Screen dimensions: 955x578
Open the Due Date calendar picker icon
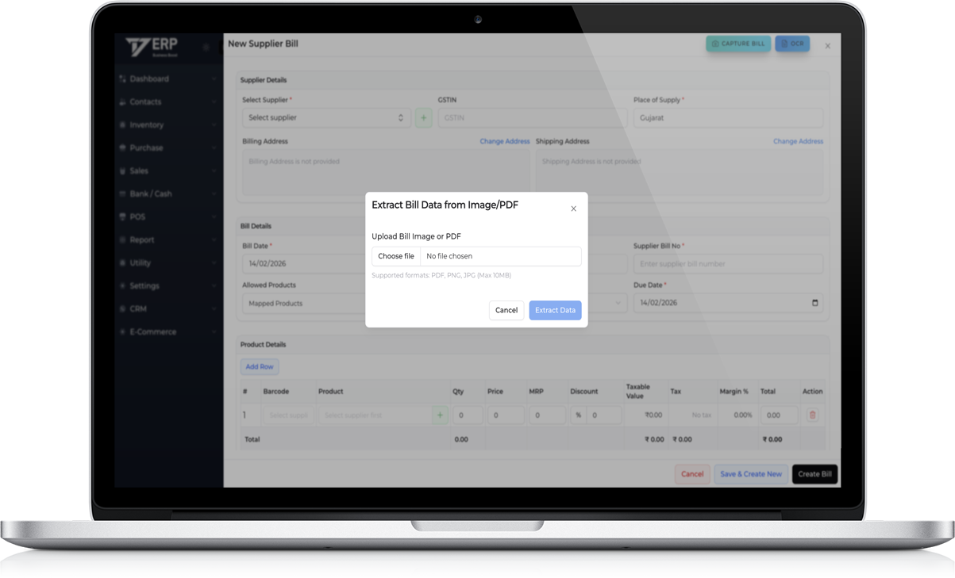coord(814,303)
